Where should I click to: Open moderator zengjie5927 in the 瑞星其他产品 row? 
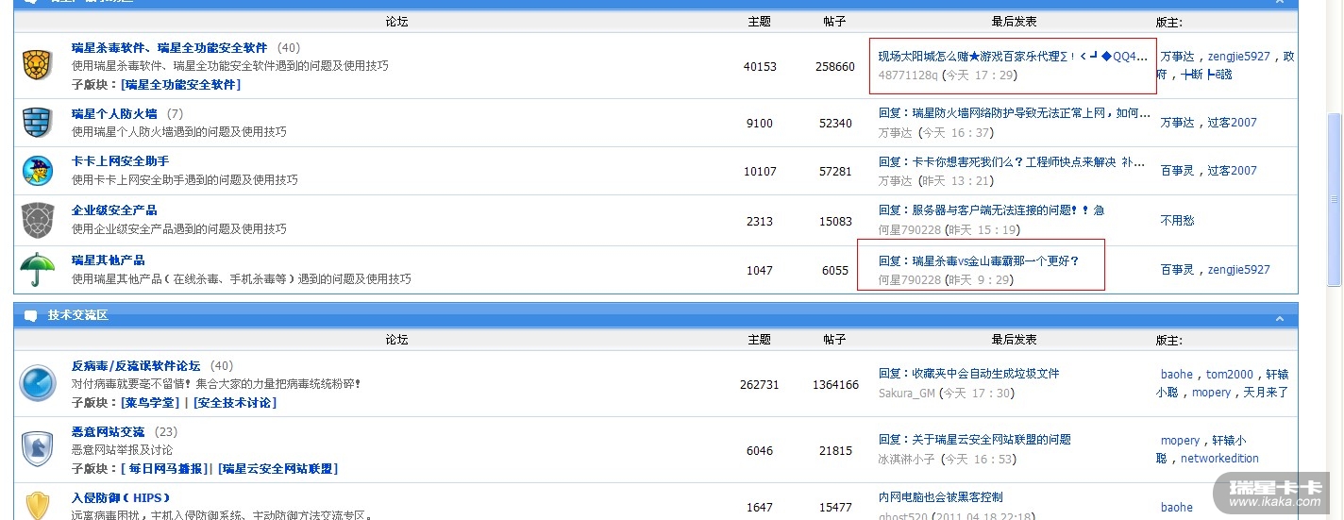point(1238,270)
